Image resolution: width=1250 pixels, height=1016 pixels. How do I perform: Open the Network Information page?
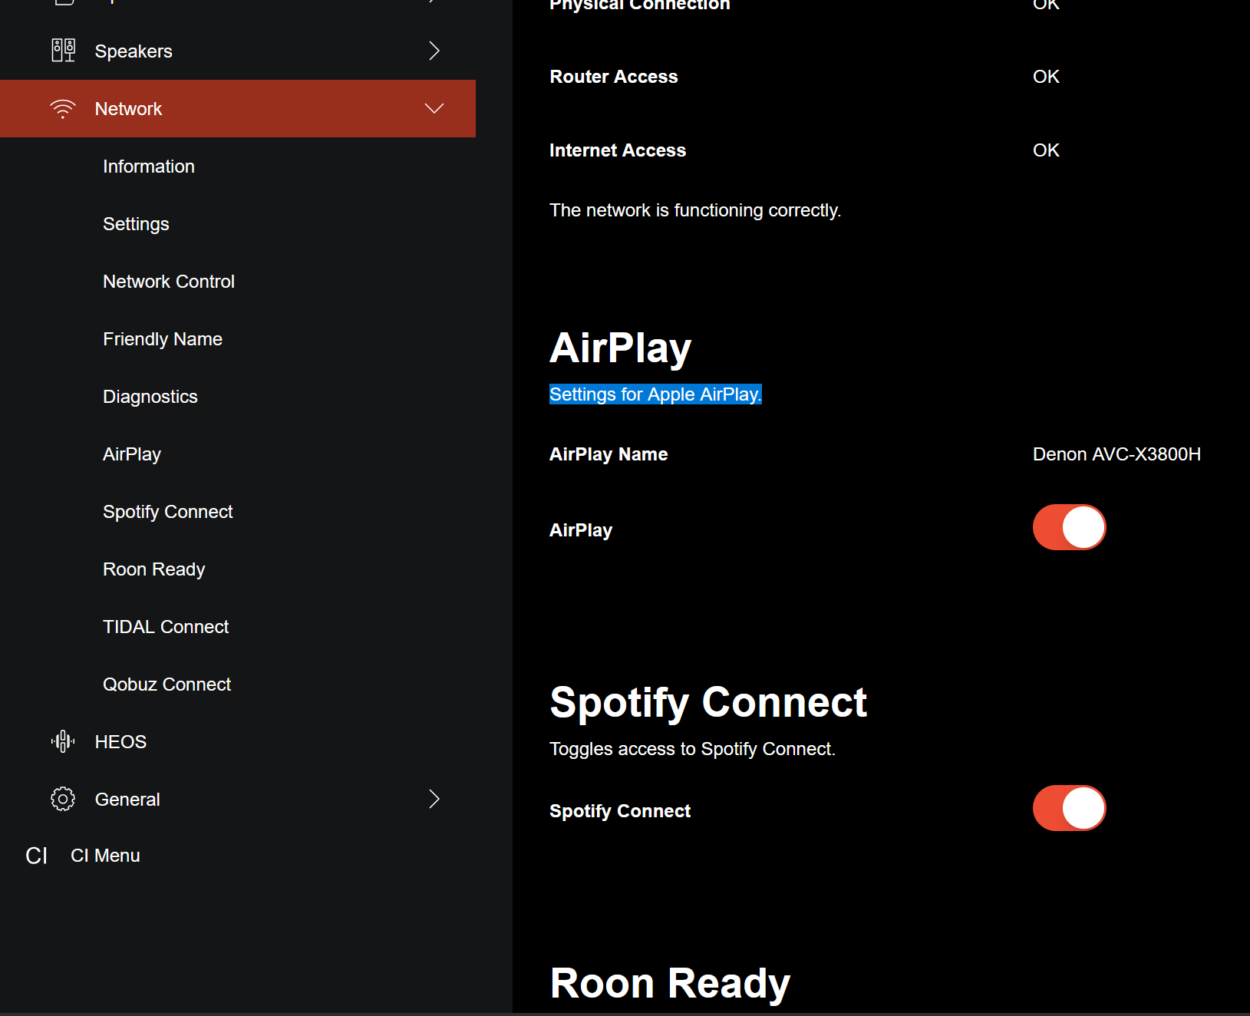click(x=149, y=167)
